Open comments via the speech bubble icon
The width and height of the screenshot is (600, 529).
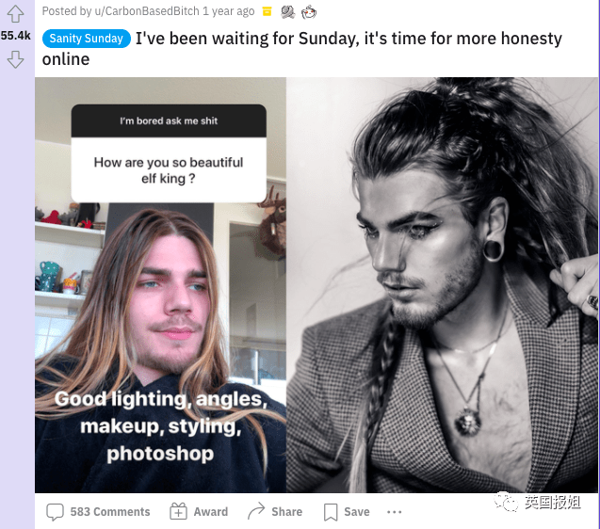click(55, 512)
